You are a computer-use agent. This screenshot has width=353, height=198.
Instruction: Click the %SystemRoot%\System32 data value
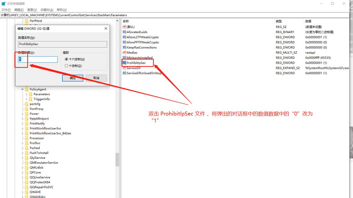tap(327, 68)
